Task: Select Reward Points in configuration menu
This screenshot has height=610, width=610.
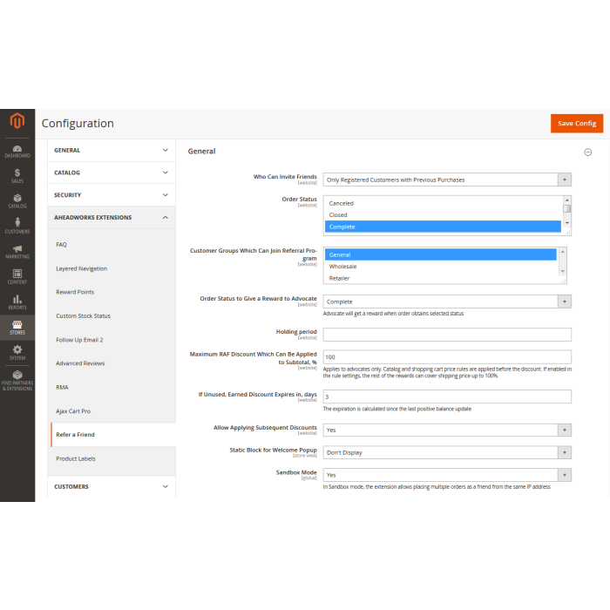Action: (x=75, y=292)
